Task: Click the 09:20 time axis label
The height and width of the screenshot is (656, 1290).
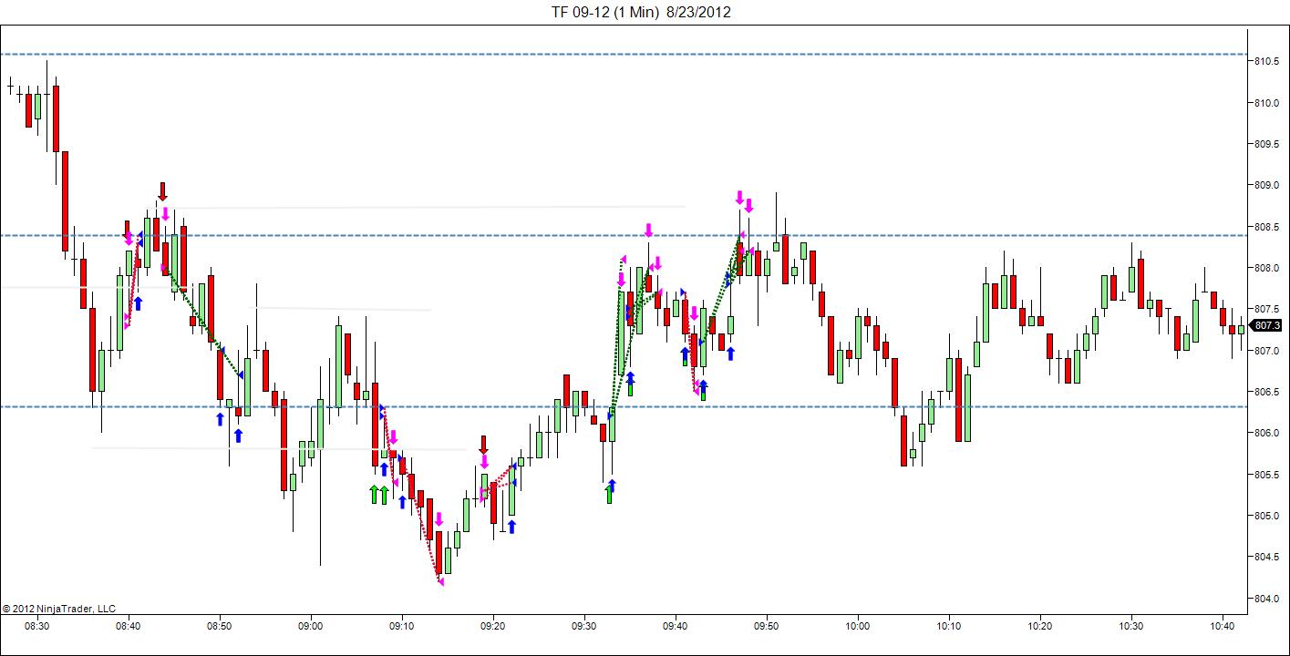Action: [492, 626]
